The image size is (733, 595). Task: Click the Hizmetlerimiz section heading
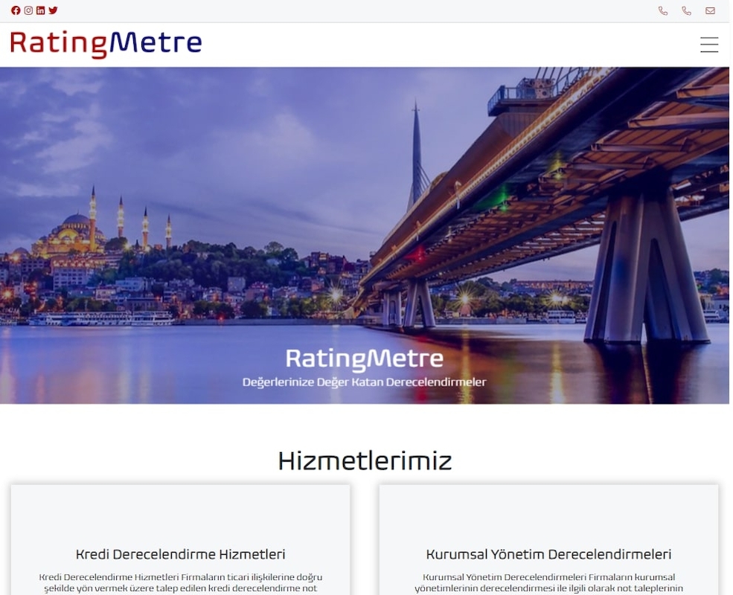[365, 461]
